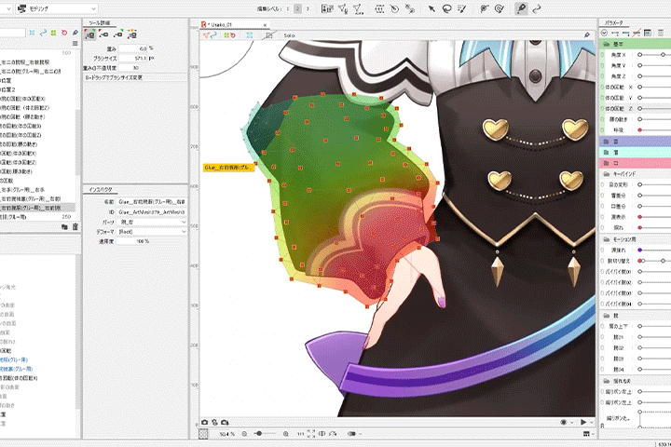Viewport: 671px width, 447px height.
Task: Select the Arrow selection tool in top toolbar
Action: coord(431,8)
